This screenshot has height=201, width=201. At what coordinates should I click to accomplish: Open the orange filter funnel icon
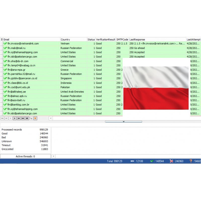[x=35, y=118]
